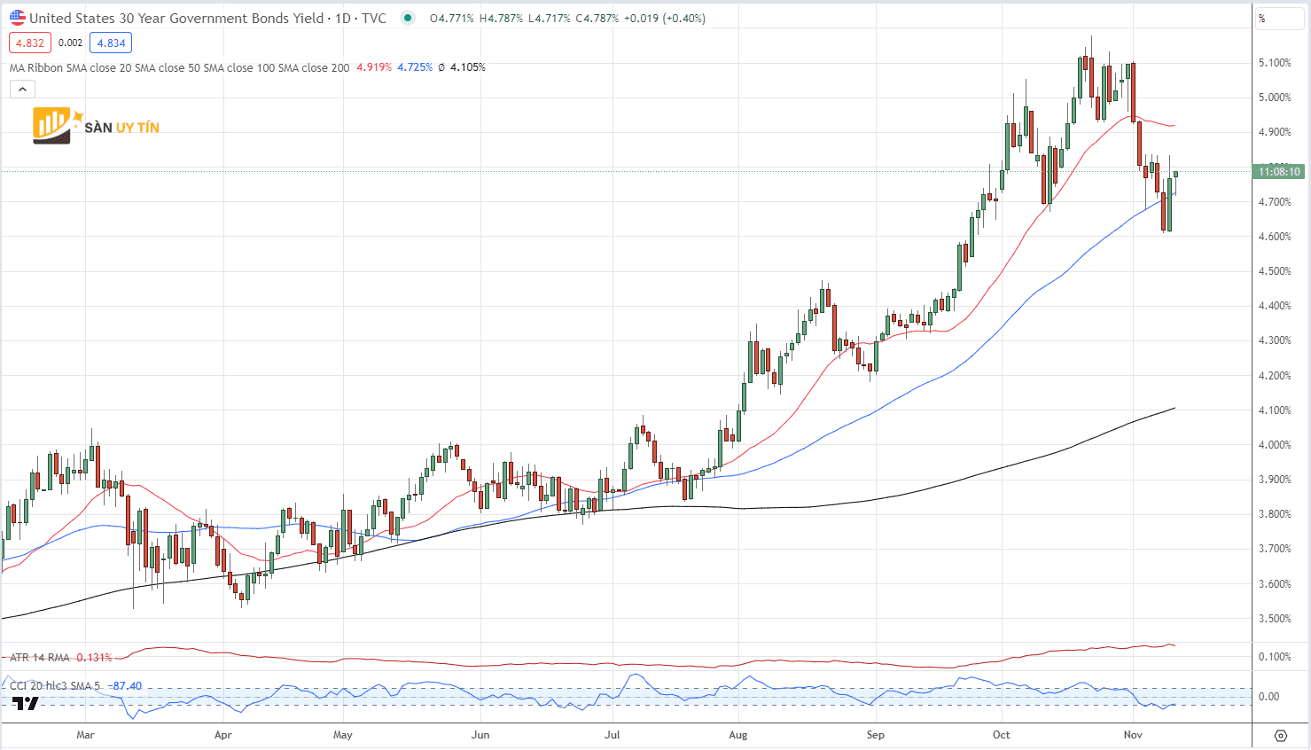Click the 0.002 spread value

point(71,43)
